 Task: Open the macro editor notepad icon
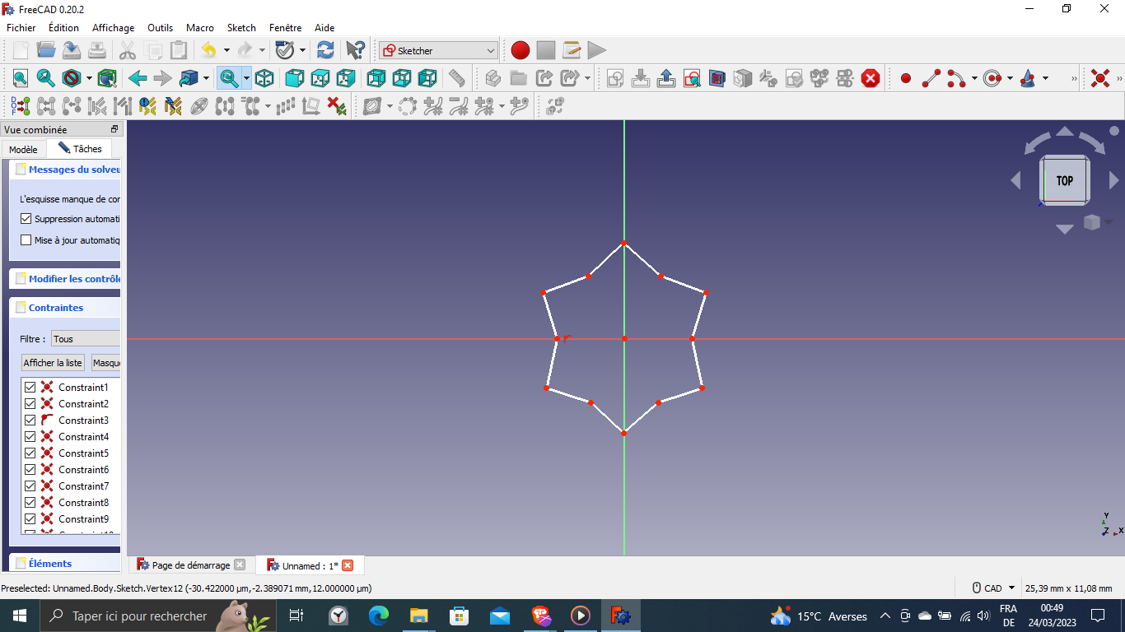(572, 50)
